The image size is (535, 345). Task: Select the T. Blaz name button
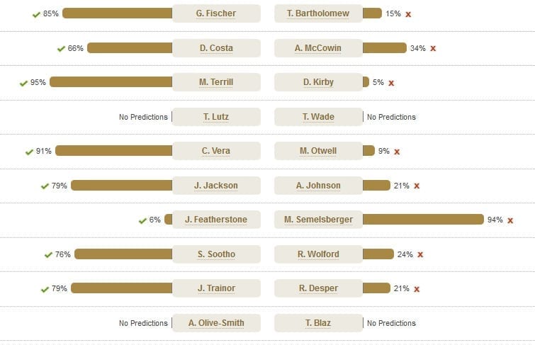pos(318,323)
